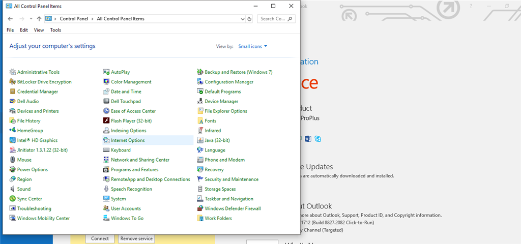Click the Device Manager icon

click(x=200, y=101)
